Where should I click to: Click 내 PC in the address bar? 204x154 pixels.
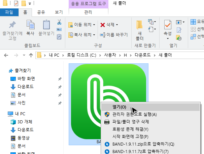point(54,55)
